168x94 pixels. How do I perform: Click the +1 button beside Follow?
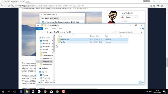tap(135, 17)
